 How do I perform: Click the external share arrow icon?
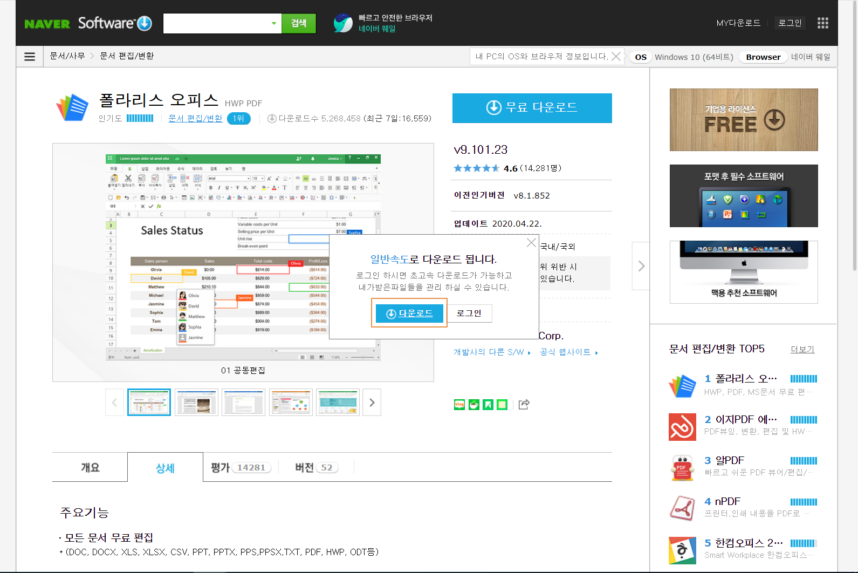[x=524, y=404]
